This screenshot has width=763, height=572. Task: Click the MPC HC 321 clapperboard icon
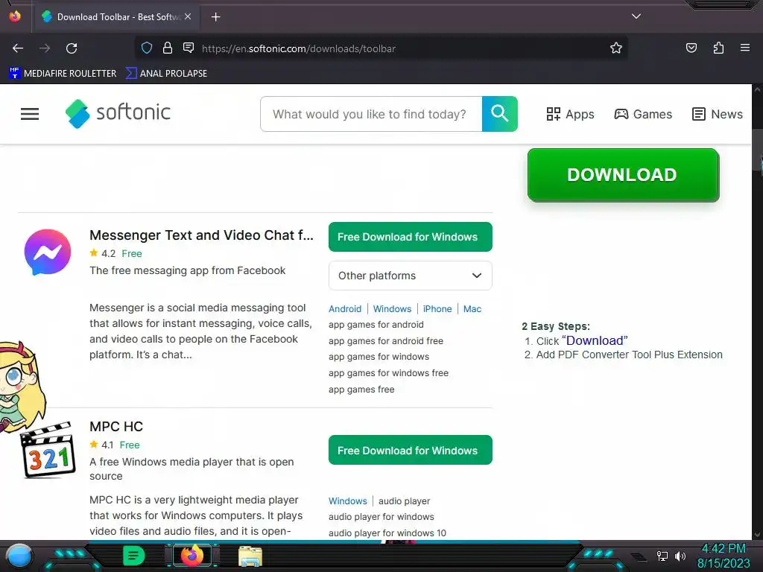point(48,450)
